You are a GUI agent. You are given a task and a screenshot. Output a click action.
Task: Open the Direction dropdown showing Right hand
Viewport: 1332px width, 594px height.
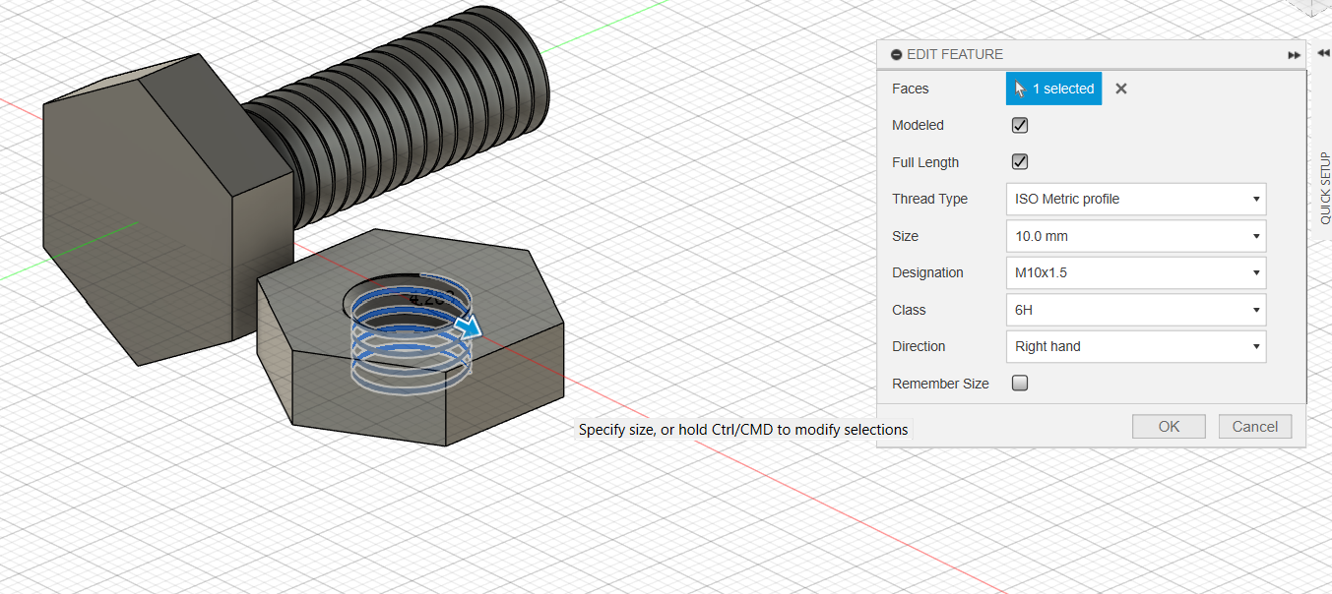point(1136,346)
